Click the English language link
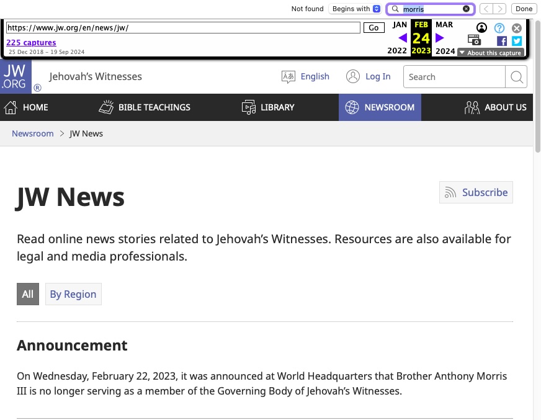This screenshot has width=541, height=420. click(315, 76)
